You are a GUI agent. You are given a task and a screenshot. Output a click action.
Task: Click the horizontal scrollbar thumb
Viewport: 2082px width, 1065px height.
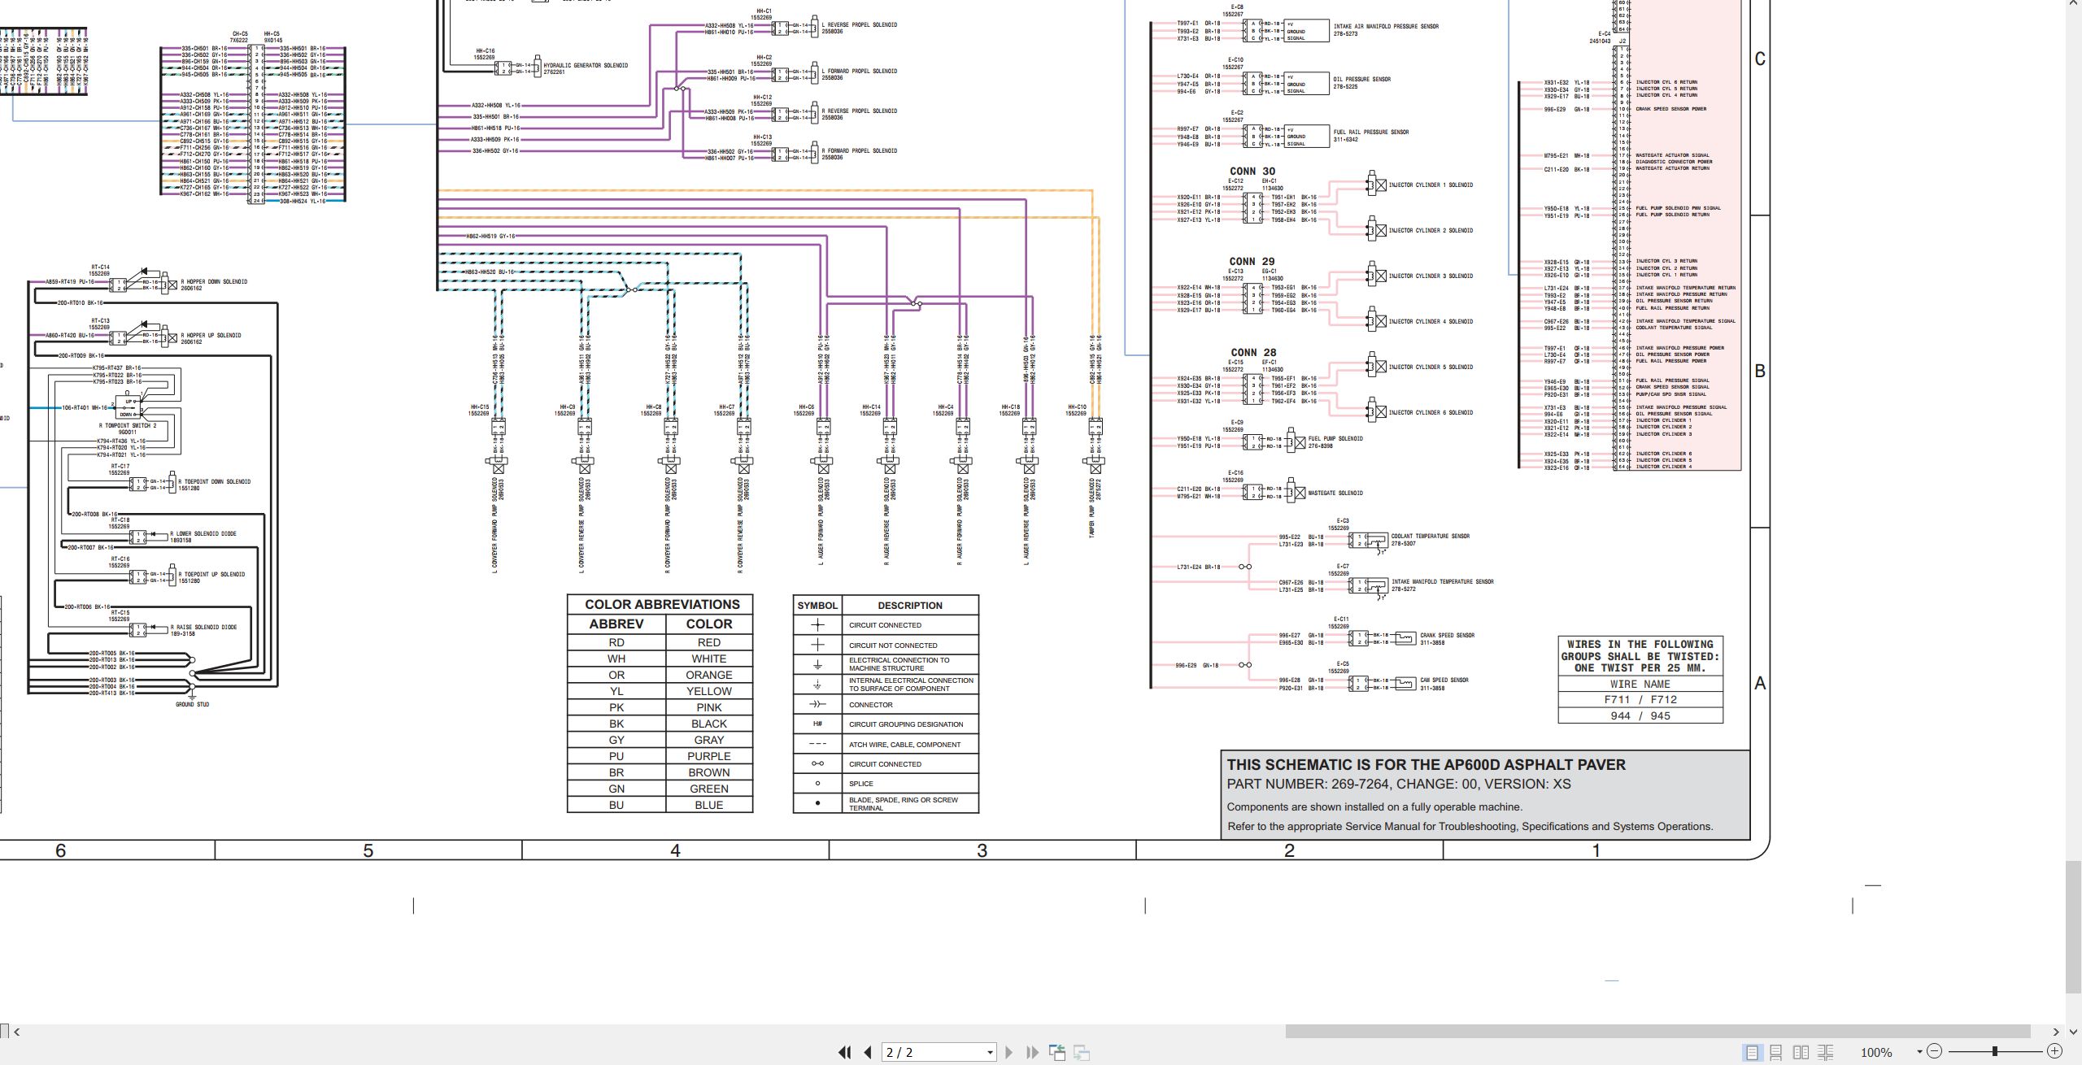1659,1032
